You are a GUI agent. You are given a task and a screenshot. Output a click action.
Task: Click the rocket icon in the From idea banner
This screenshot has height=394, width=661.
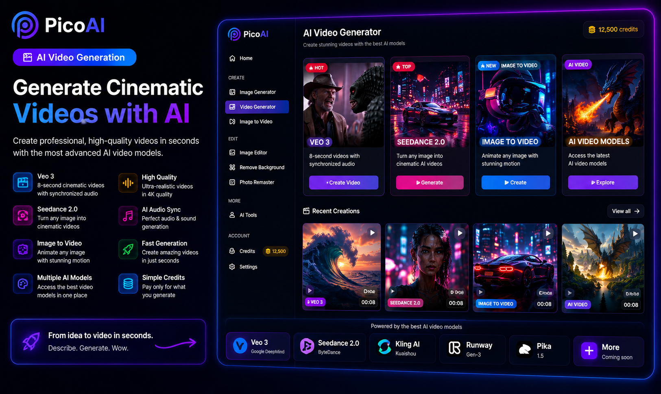pyautogui.click(x=31, y=341)
